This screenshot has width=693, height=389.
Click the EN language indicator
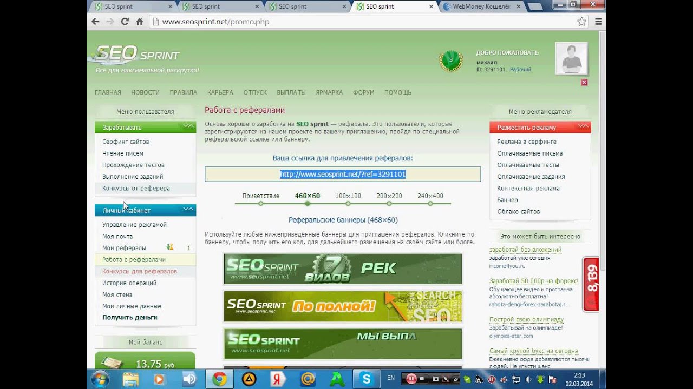(x=391, y=378)
